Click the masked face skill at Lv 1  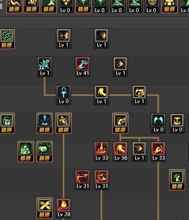click(139, 95)
